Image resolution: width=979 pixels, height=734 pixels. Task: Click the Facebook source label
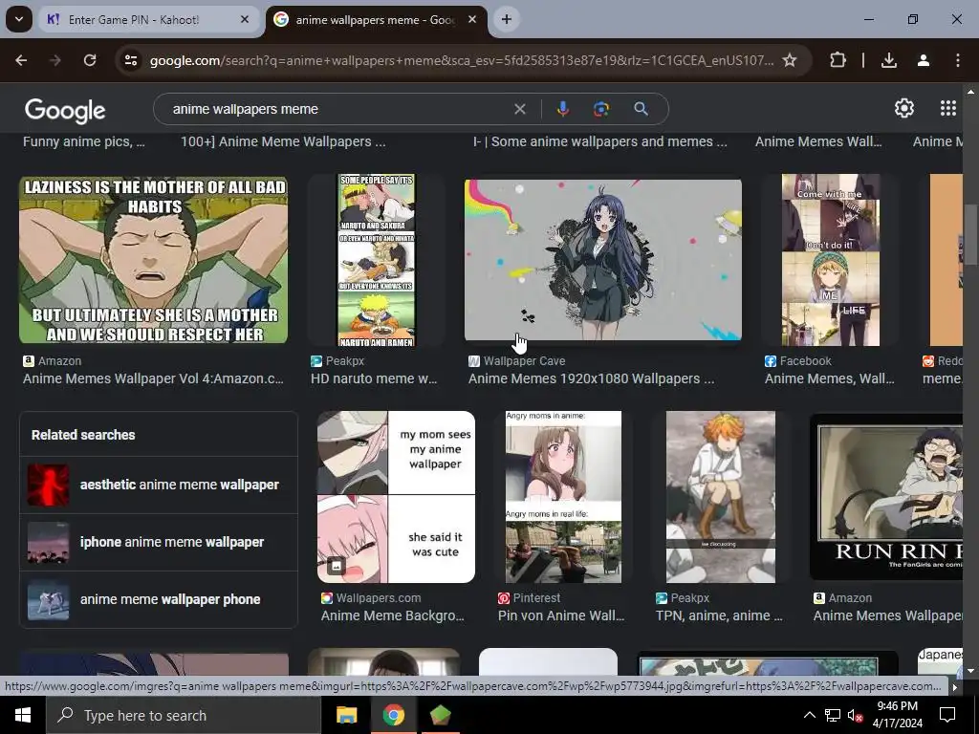[805, 360]
